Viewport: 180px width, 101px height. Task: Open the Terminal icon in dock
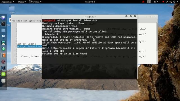point(3,24)
